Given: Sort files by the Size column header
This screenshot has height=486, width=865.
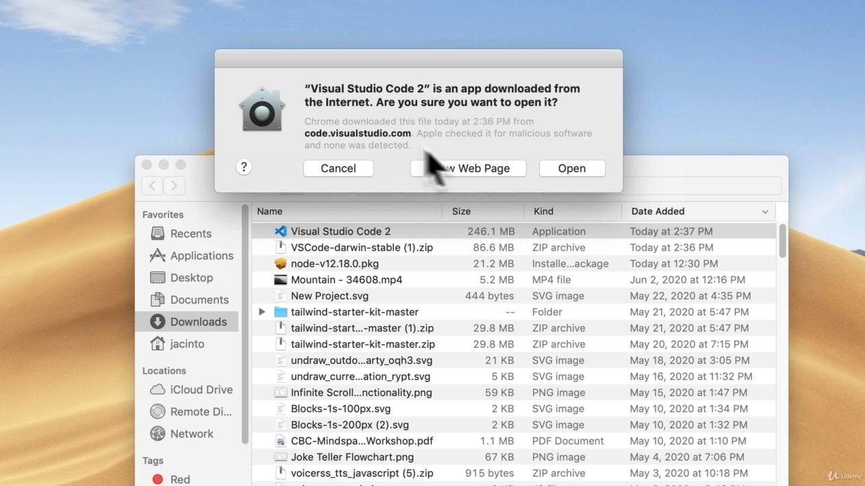Looking at the screenshot, I should pos(483,211).
